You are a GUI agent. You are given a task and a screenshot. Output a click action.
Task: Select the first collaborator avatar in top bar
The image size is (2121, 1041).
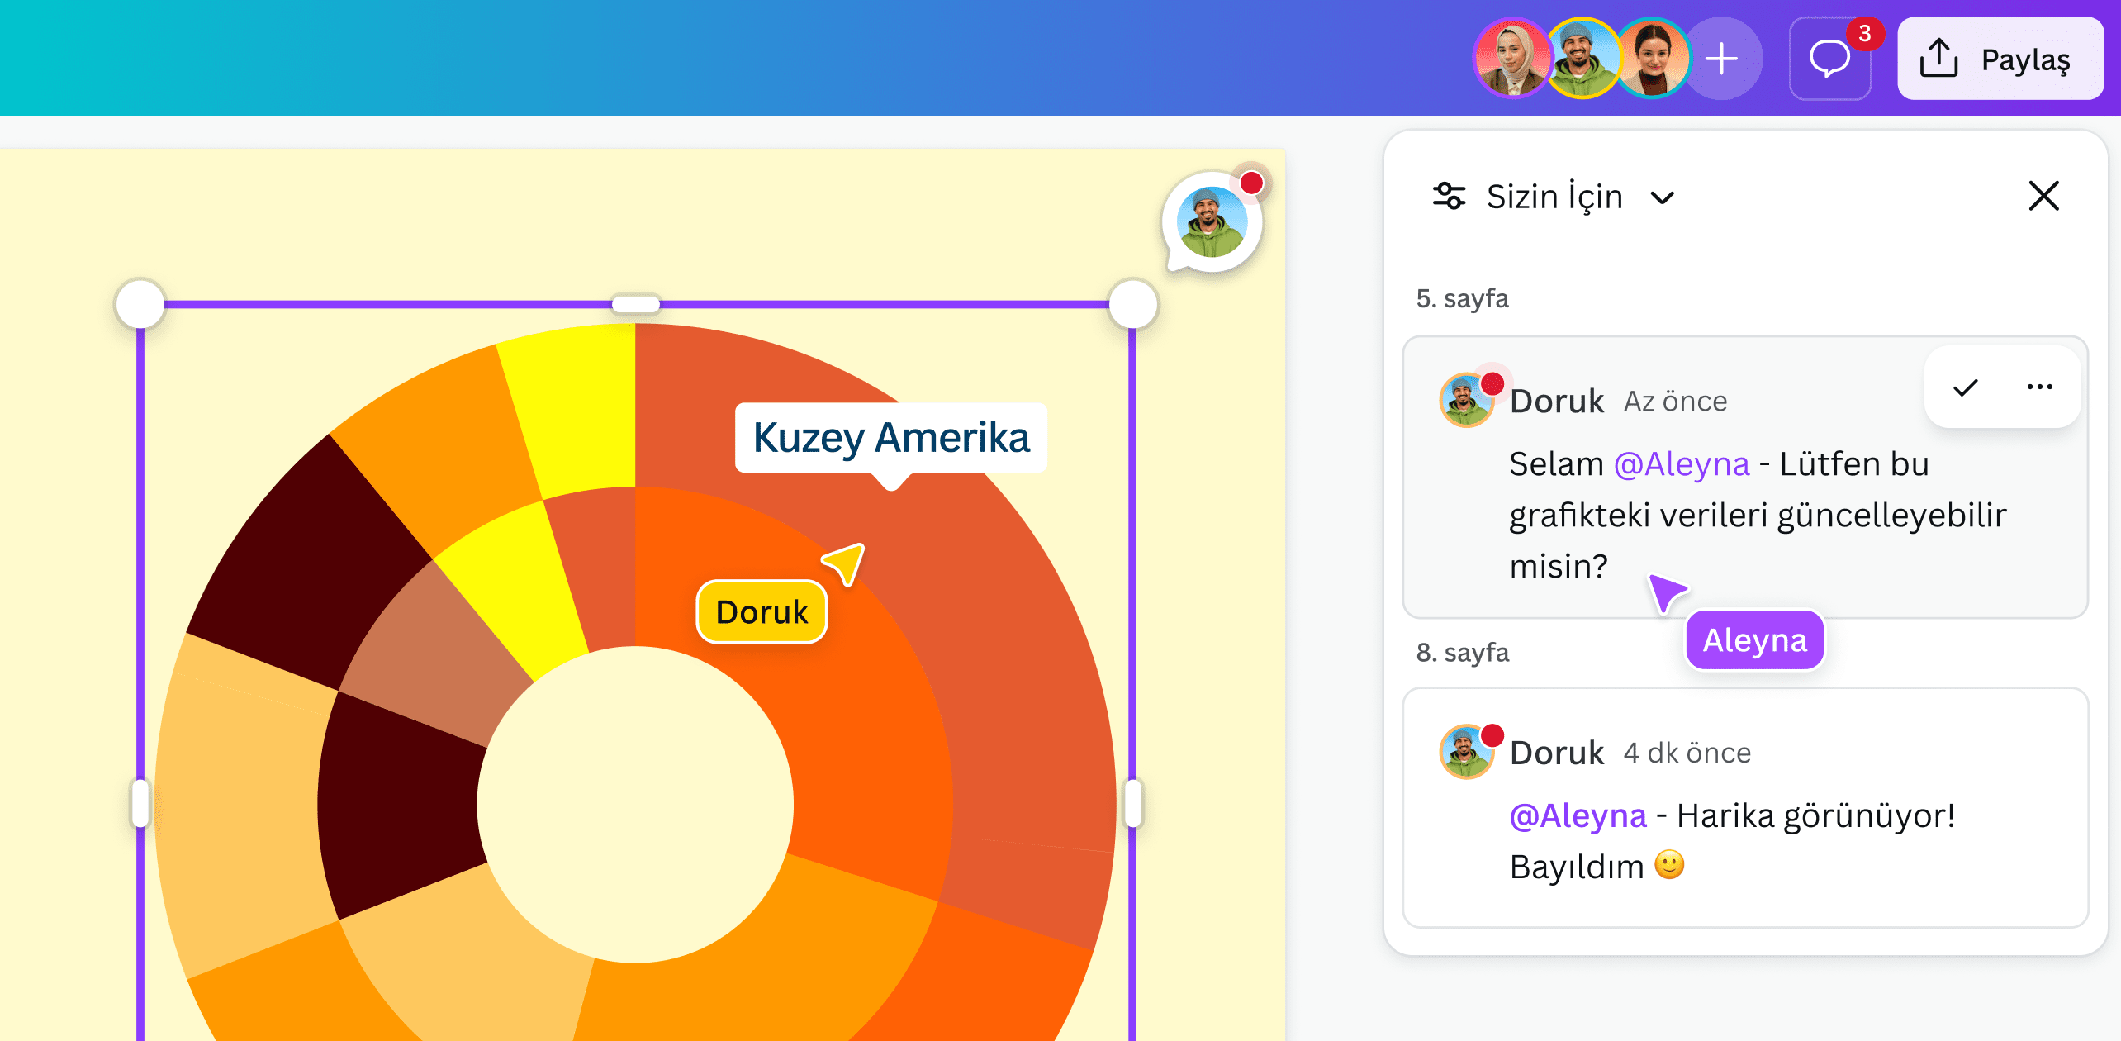pyautogui.click(x=1514, y=58)
